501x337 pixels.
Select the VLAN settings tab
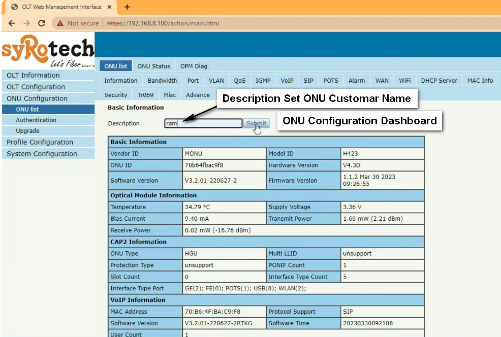tap(216, 81)
